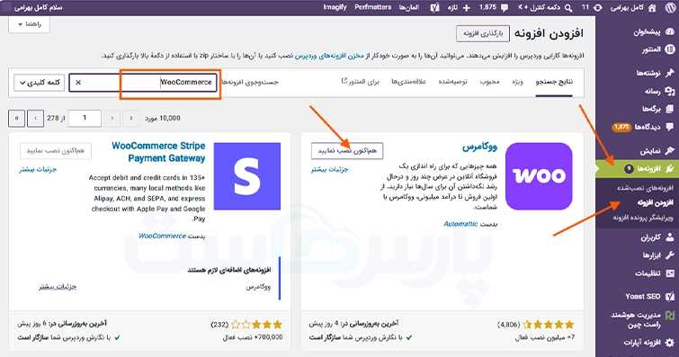Open رسانه media in sidebar
The height and width of the screenshot is (357, 679).
659,91
